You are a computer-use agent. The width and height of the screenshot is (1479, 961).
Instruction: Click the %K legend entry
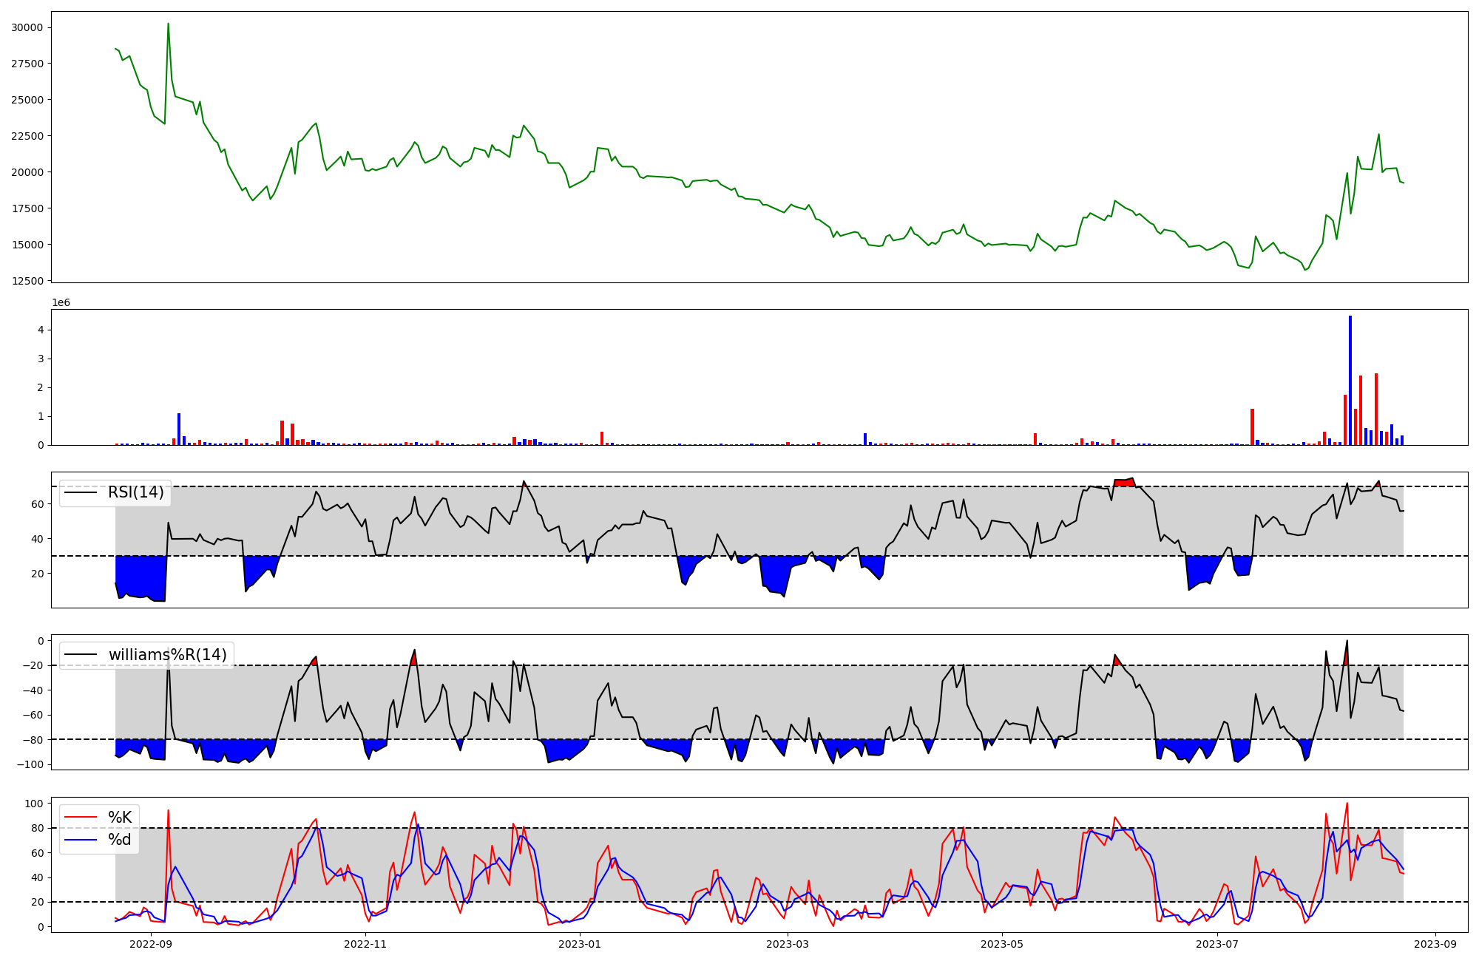pyautogui.click(x=120, y=818)
